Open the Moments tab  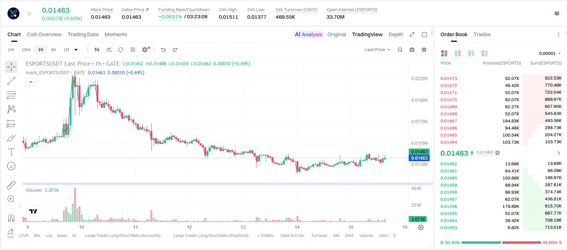116,34
